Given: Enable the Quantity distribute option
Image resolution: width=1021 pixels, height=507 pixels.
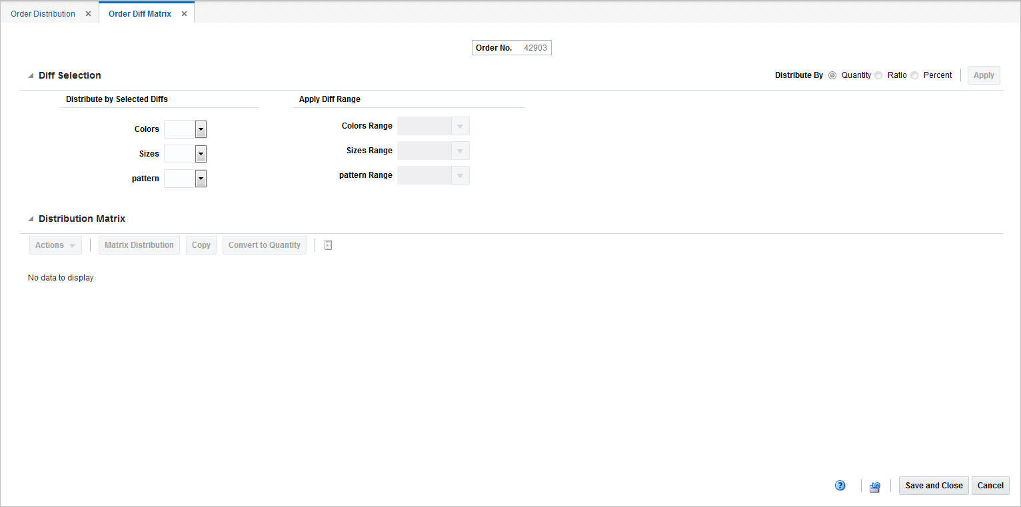Looking at the screenshot, I should [x=832, y=75].
